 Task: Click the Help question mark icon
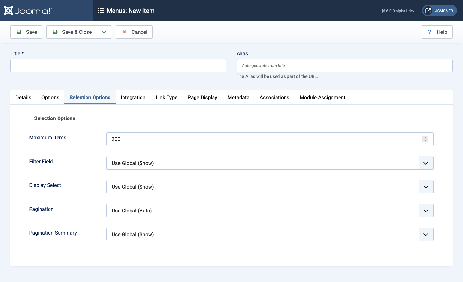coord(429,32)
